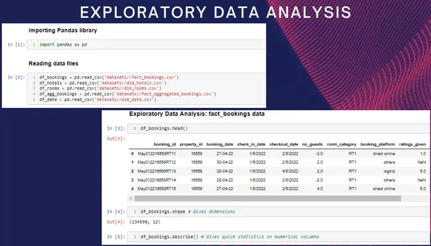Click booking ID May012216558RT15
The height and width of the screenshot is (246, 431).
pos(156,188)
